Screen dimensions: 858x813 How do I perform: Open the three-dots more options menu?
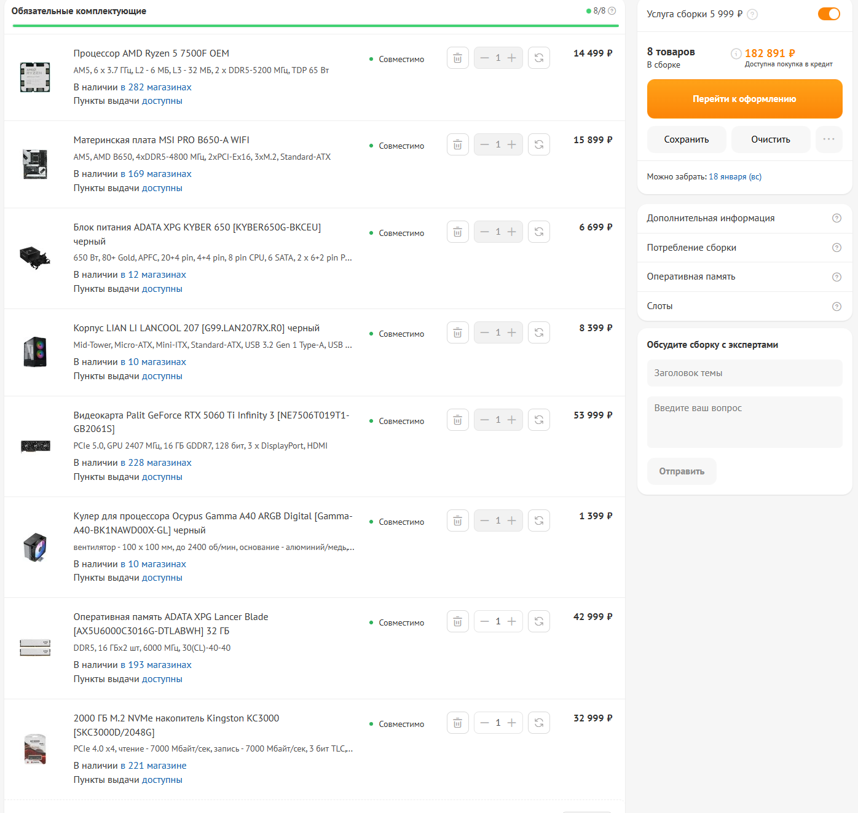click(x=828, y=139)
